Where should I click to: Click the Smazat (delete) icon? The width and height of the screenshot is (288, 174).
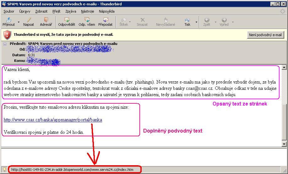click(143, 20)
